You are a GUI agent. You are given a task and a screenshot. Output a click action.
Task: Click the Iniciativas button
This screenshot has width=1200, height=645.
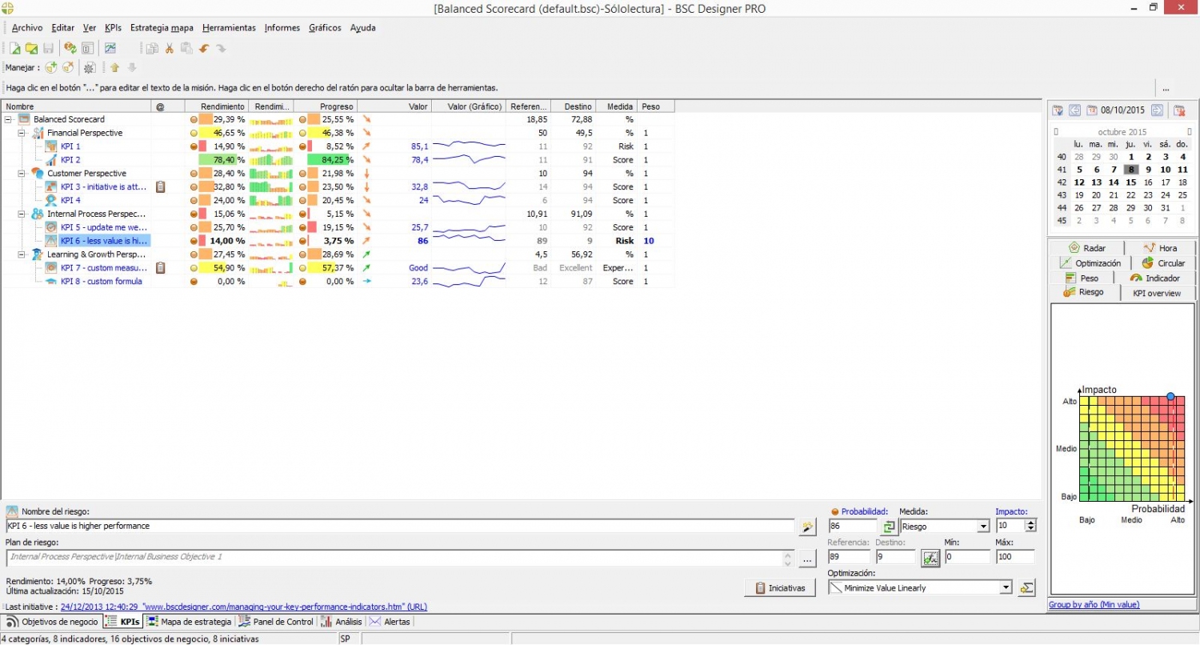click(x=780, y=588)
